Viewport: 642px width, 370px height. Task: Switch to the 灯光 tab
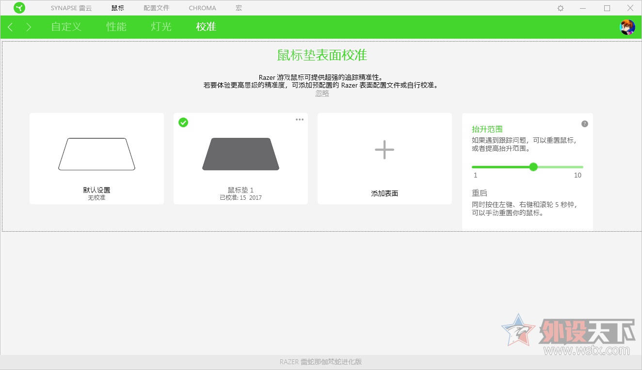160,27
